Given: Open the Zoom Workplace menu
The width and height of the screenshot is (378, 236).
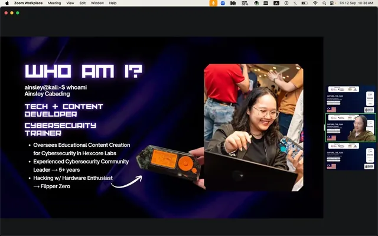Looking at the screenshot, I should tap(28, 3).
